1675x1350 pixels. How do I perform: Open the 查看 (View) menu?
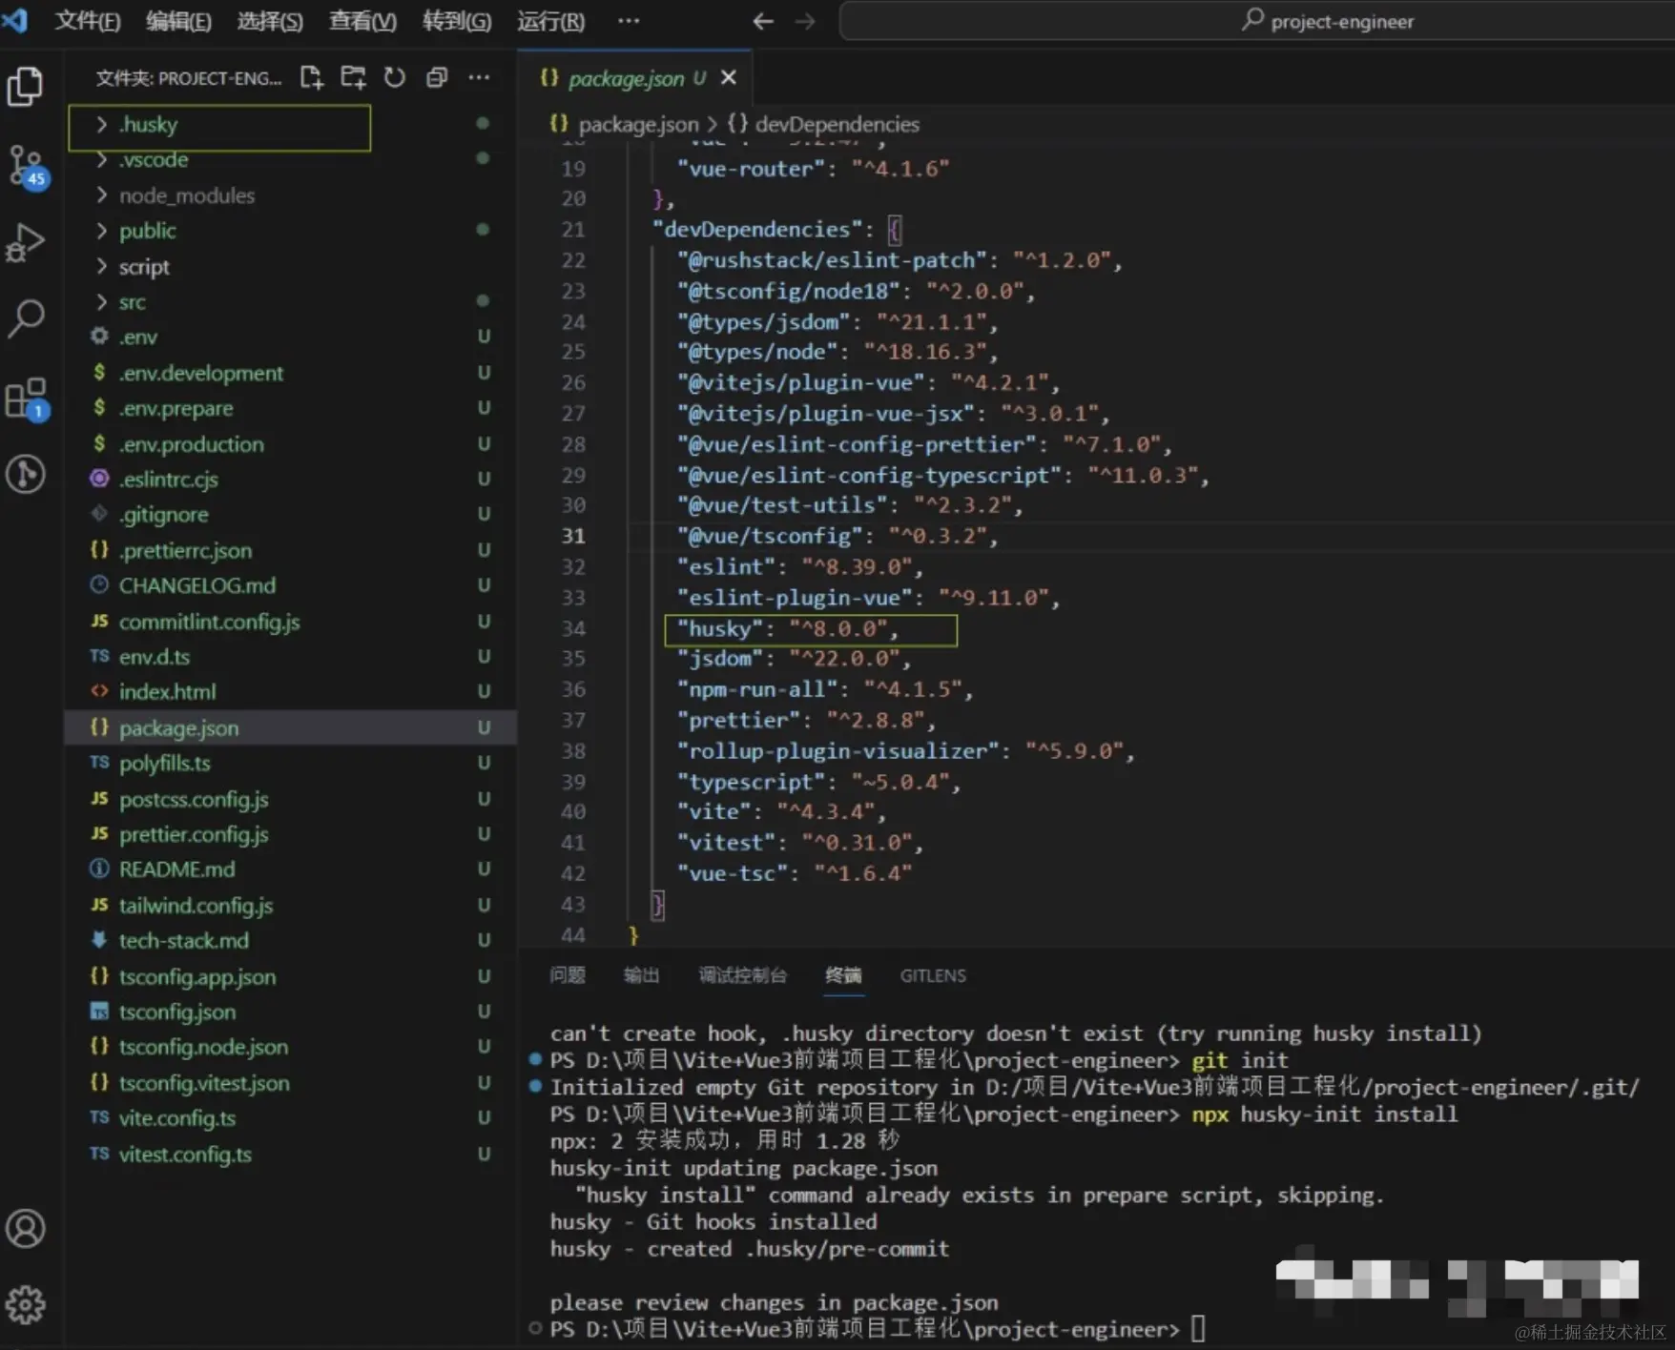(362, 21)
